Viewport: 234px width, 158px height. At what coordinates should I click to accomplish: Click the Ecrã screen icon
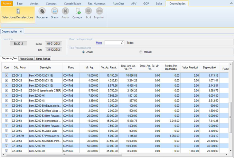[88, 11]
